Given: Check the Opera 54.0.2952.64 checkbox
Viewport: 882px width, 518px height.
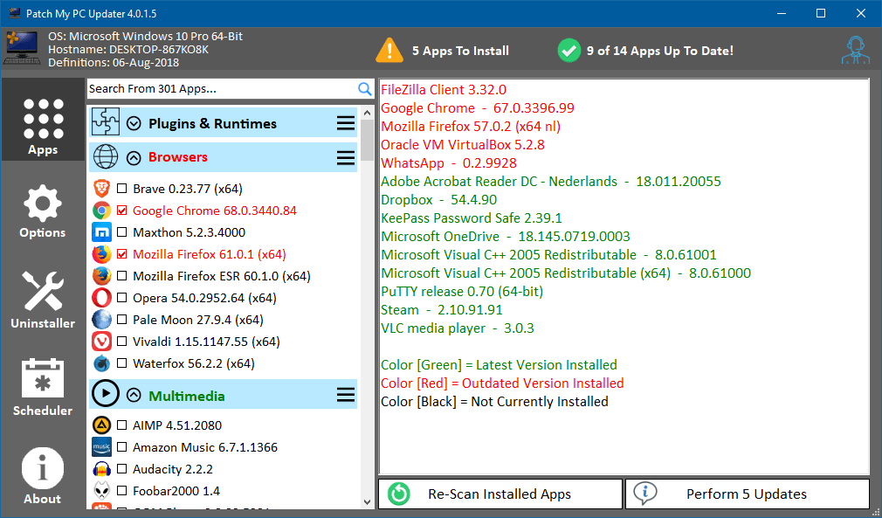Looking at the screenshot, I should [x=121, y=298].
